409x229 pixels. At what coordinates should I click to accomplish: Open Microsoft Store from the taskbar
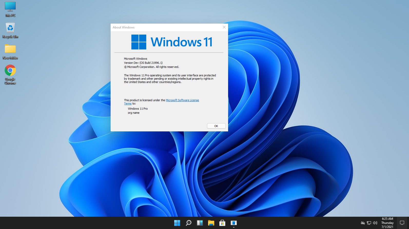tap(222, 223)
